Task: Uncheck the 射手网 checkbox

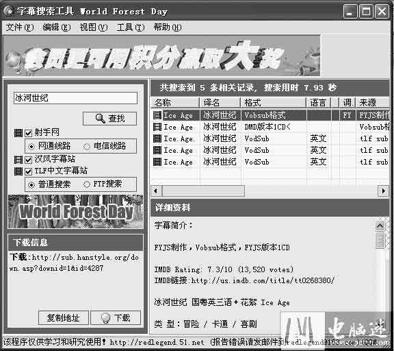Action: click(29, 133)
